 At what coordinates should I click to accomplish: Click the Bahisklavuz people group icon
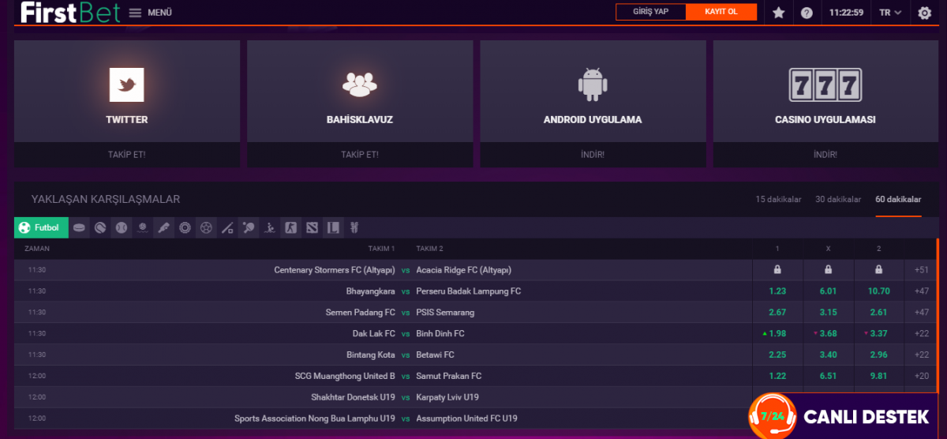click(360, 84)
